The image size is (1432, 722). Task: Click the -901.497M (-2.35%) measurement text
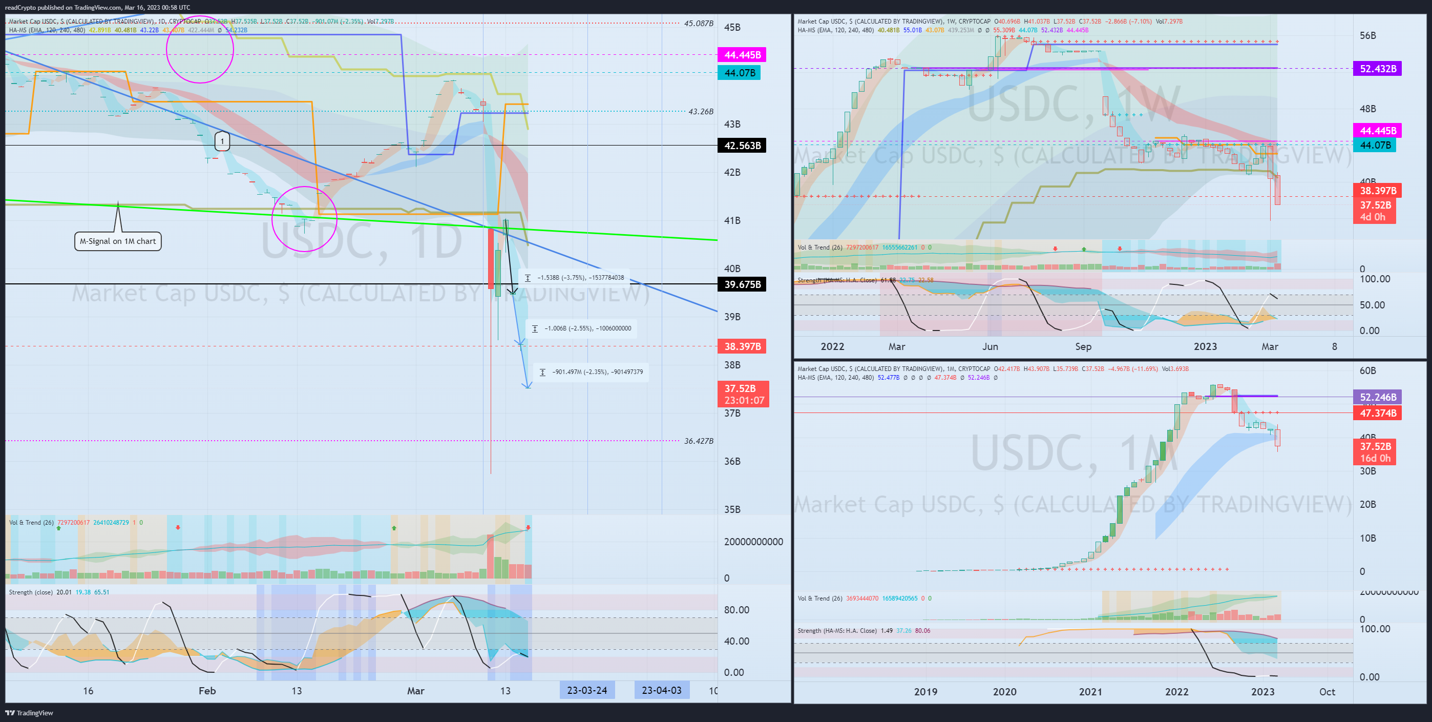598,372
